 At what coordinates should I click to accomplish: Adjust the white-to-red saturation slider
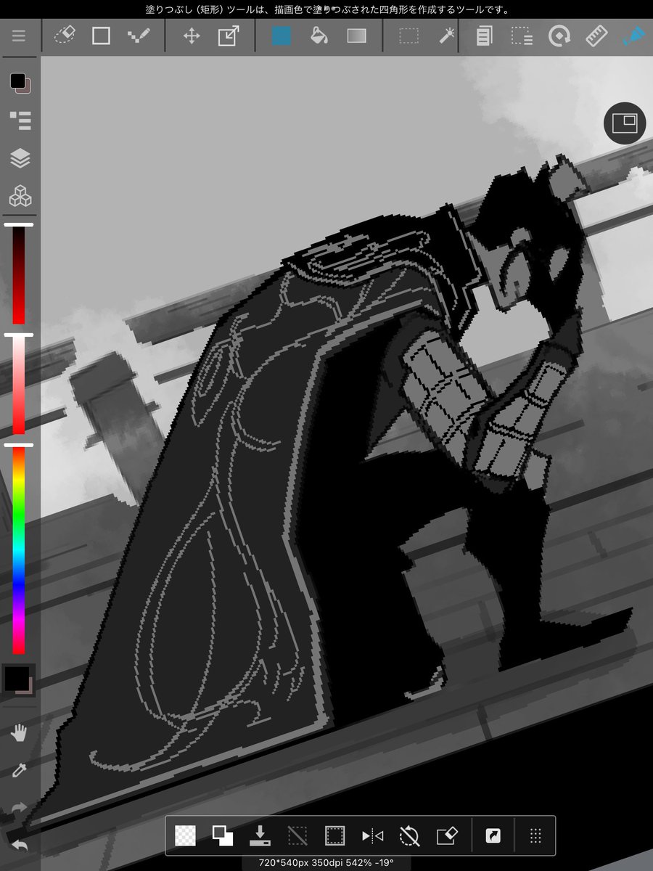pyautogui.click(x=18, y=385)
